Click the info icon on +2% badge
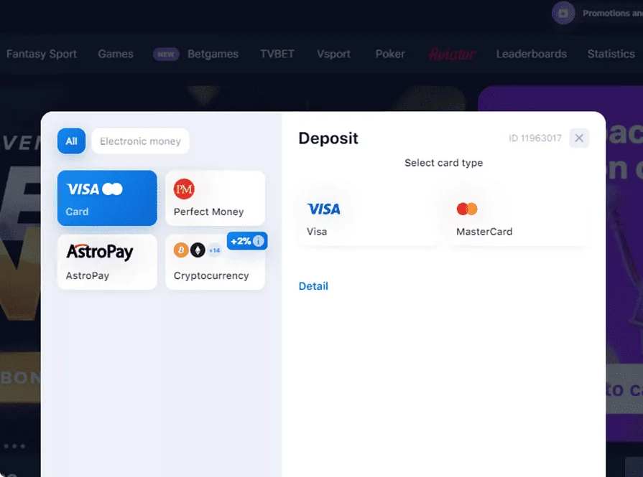This screenshot has width=643, height=477. (x=259, y=241)
